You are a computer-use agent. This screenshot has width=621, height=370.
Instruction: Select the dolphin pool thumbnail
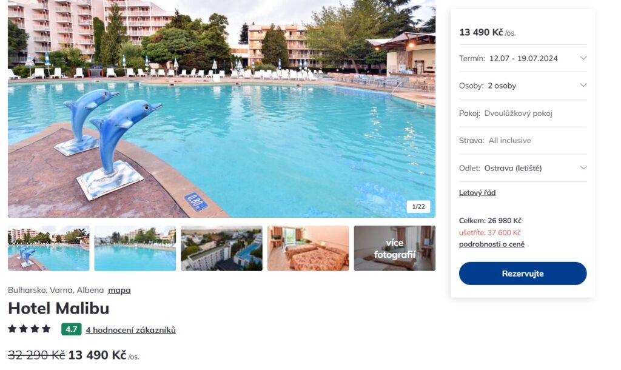coord(49,248)
